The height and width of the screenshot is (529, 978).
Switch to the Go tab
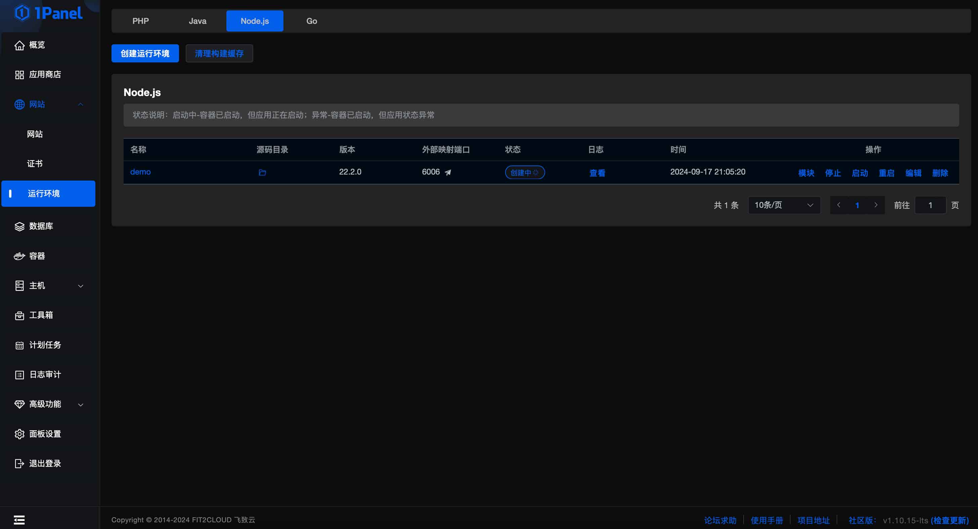312,21
